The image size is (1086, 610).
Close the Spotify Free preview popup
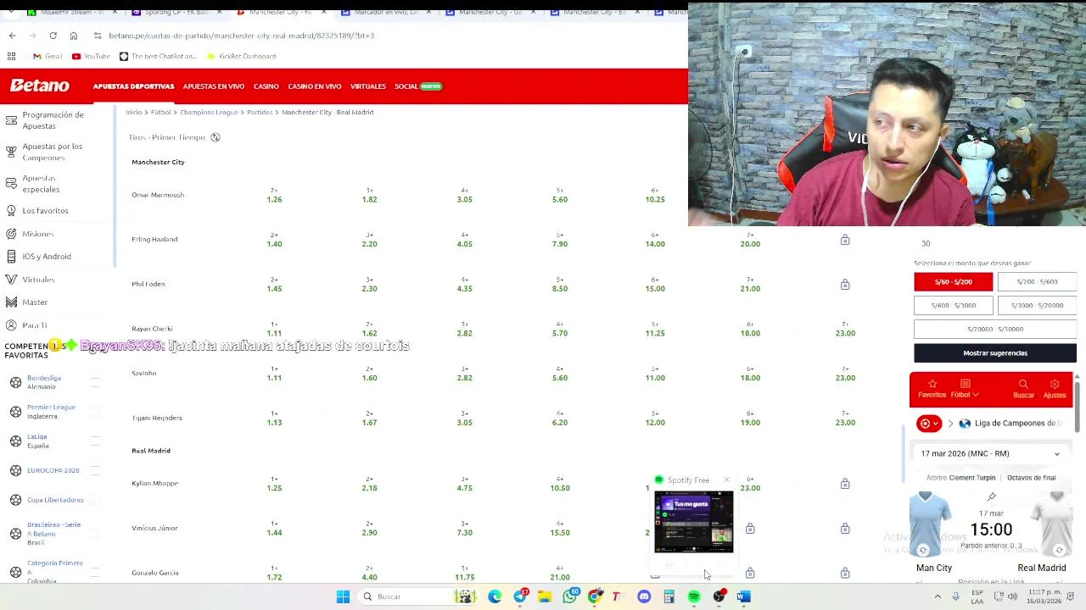pos(726,480)
